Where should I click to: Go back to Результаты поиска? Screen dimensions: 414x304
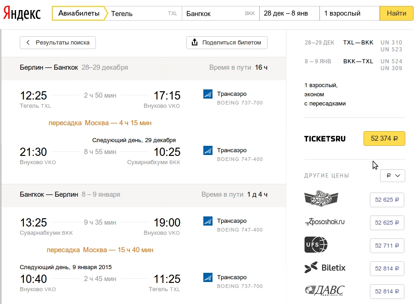tap(58, 43)
